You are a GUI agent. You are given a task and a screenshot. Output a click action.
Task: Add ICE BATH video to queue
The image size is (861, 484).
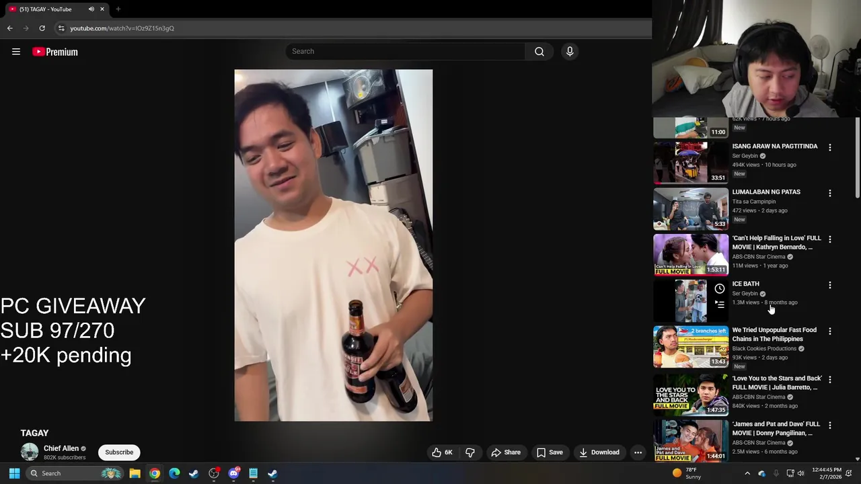720,305
